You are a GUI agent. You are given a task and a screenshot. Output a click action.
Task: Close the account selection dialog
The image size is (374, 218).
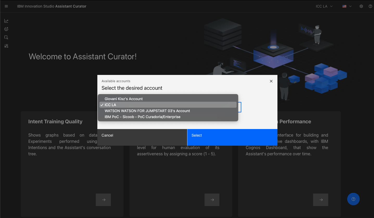point(271,81)
